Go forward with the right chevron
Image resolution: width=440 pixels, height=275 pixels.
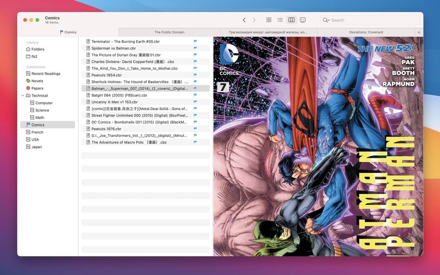click(x=254, y=20)
